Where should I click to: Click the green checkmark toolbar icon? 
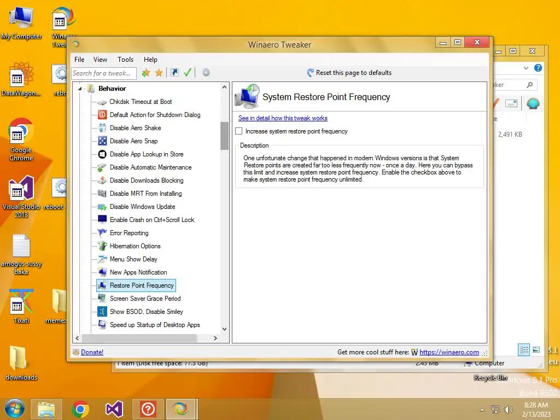188,73
